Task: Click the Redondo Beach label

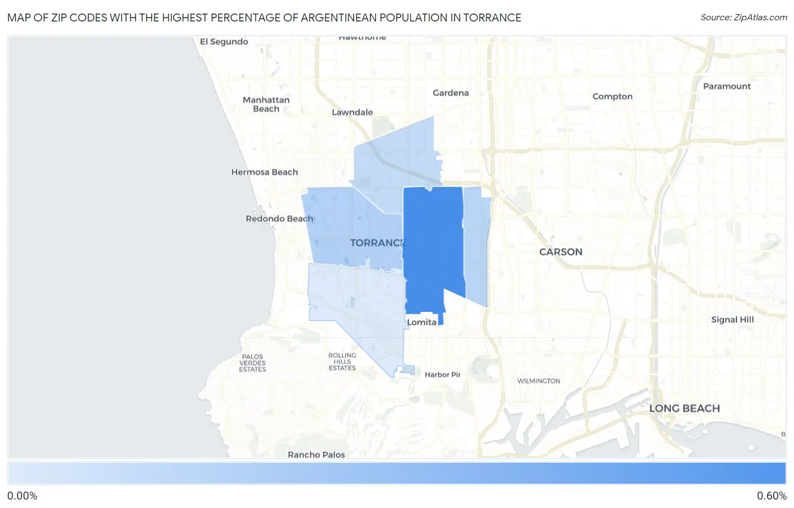Action: pyautogui.click(x=280, y=219)
